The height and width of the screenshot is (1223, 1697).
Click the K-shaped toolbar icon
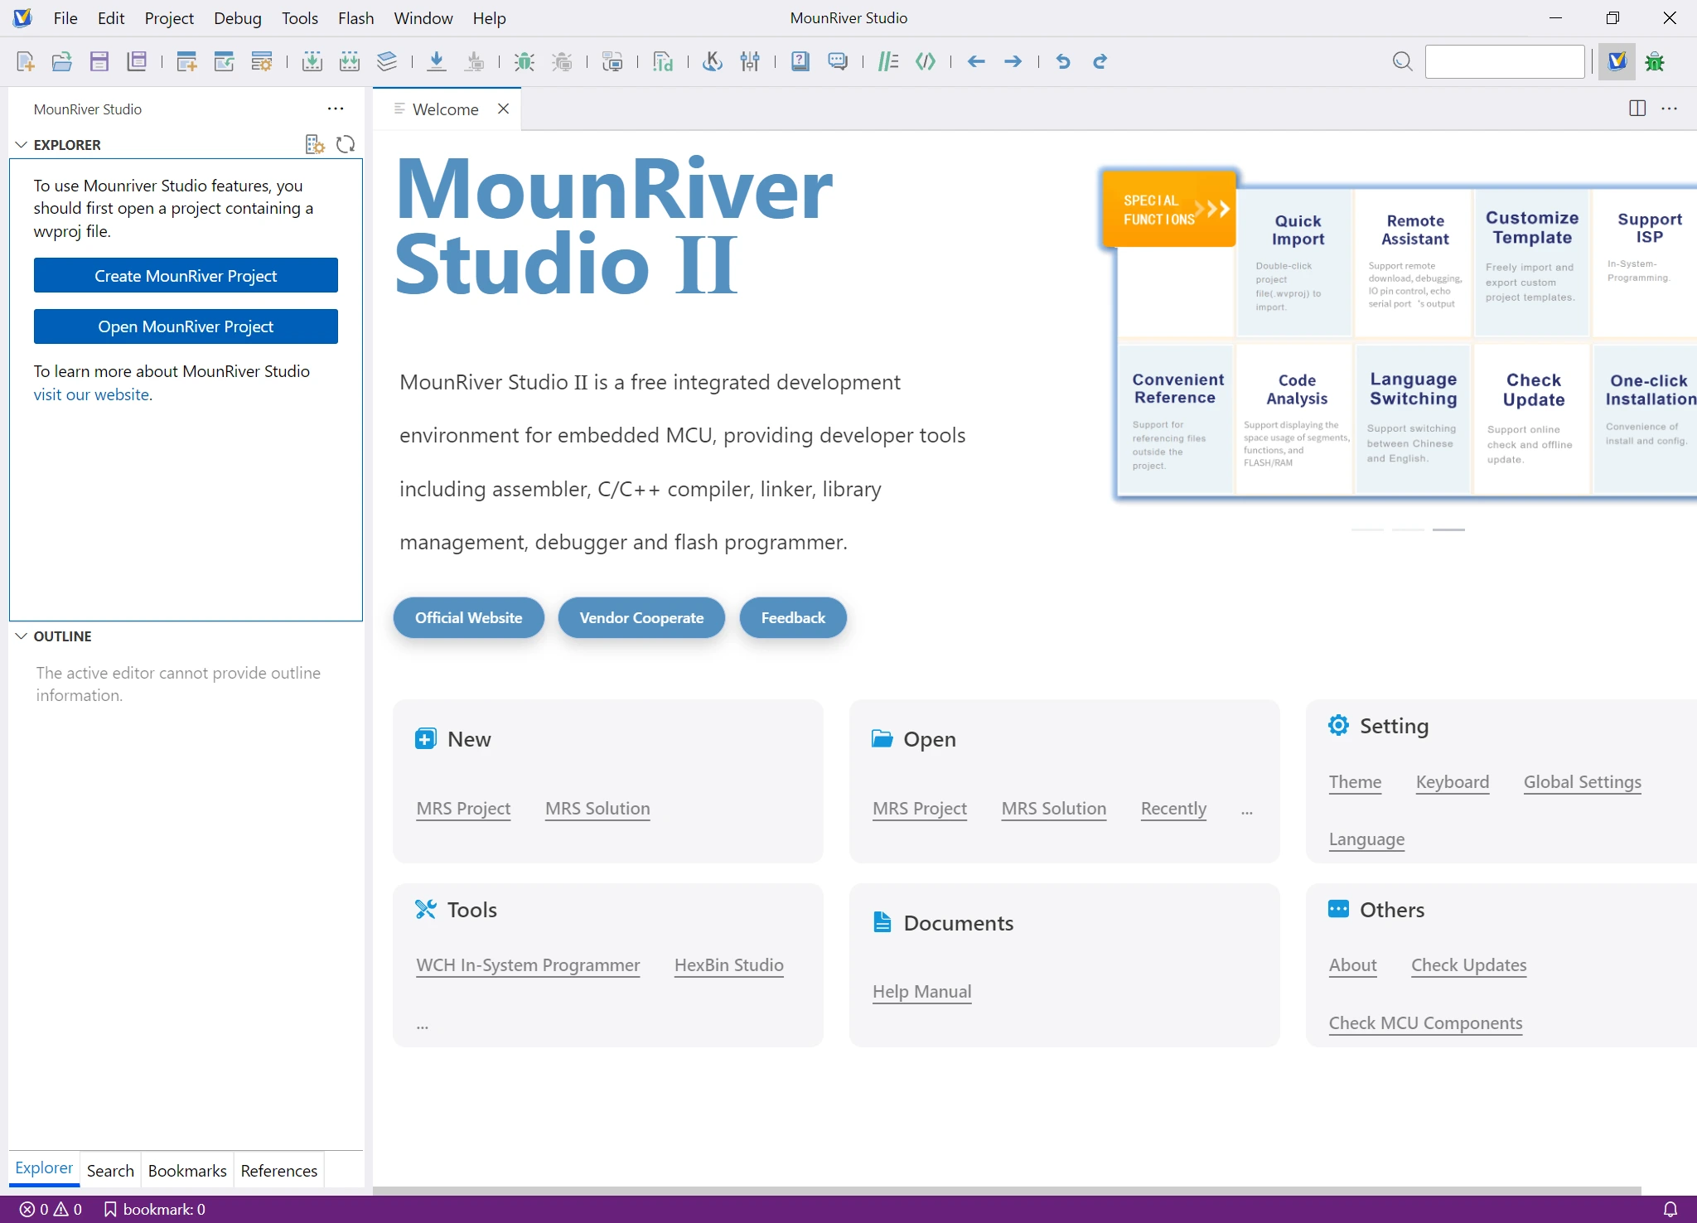pos(713,61)
